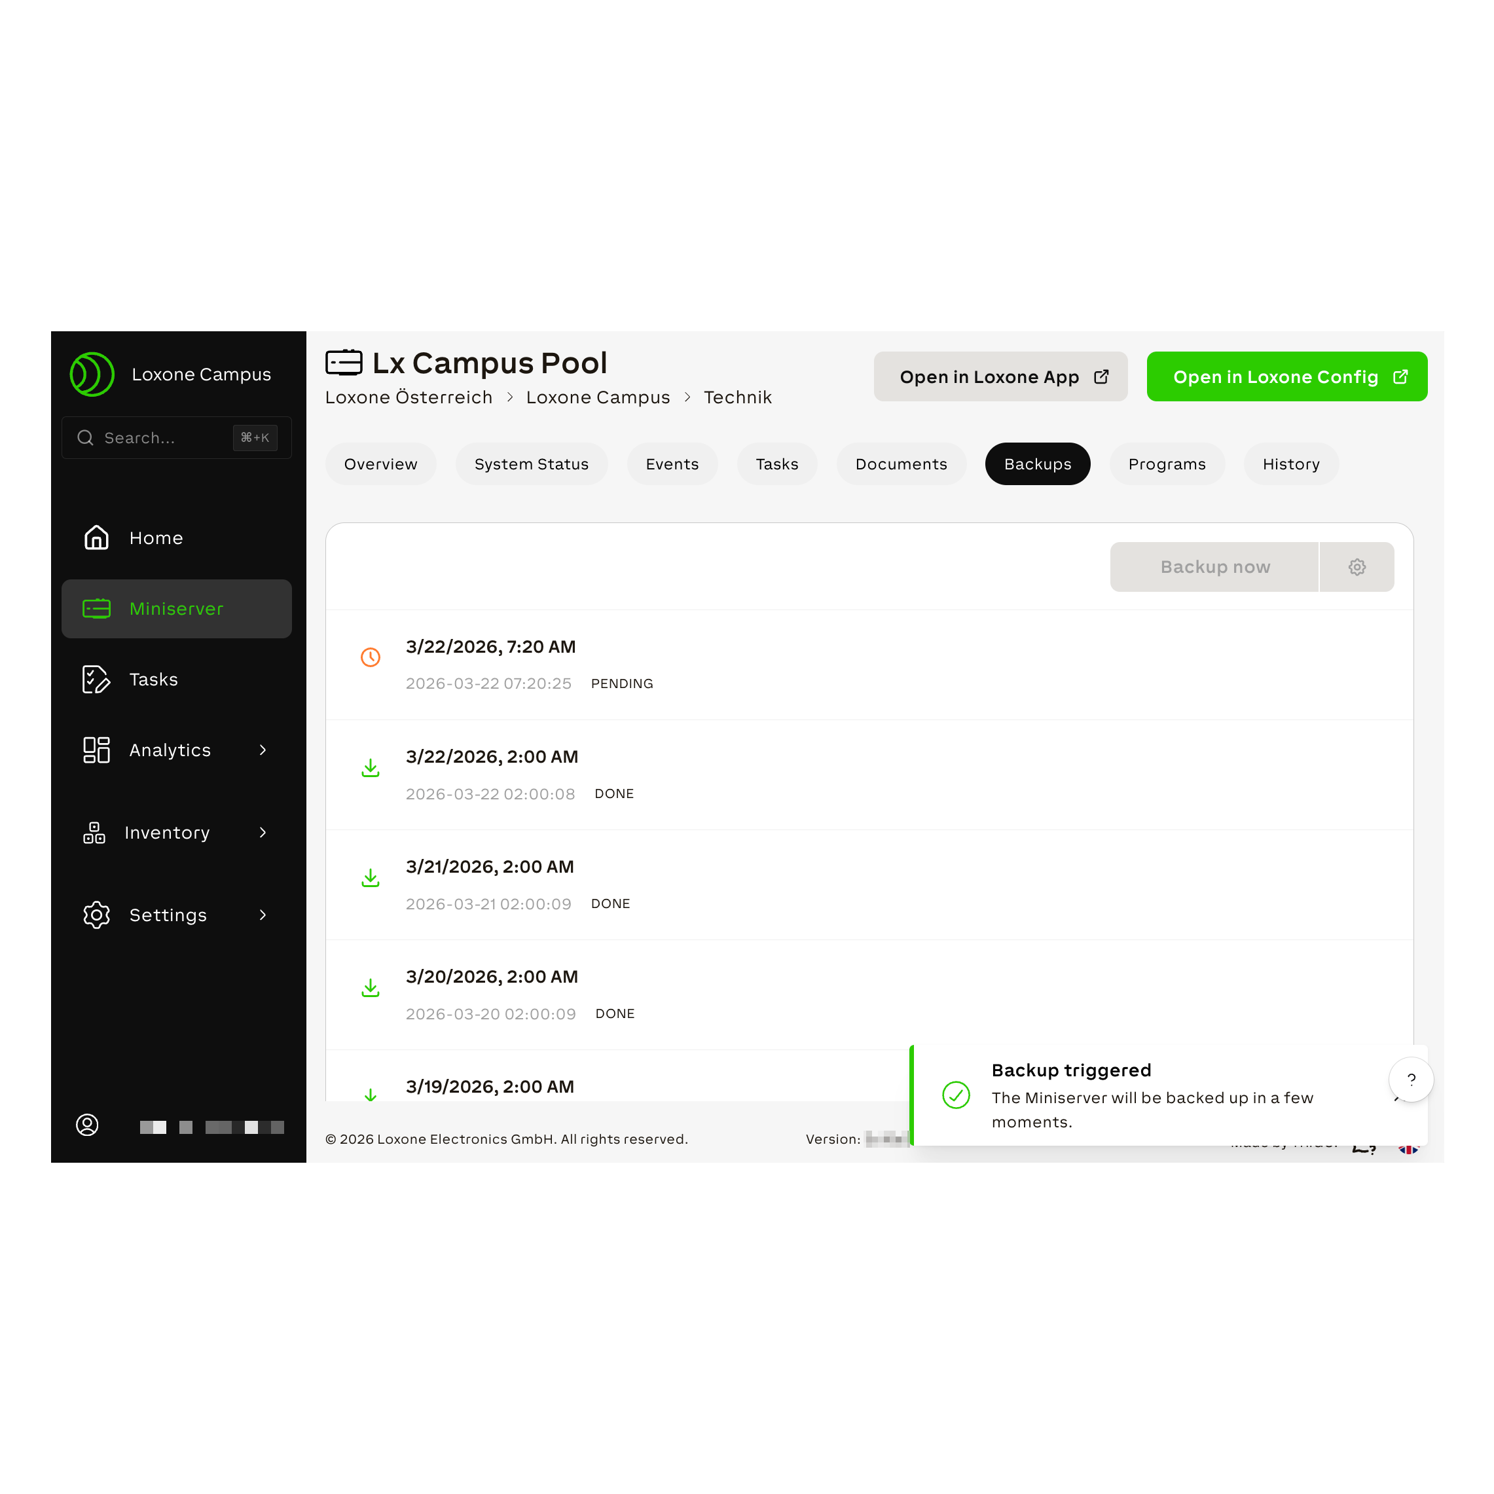The height and width of the screenshot is (1494, 1494).
Task: Click Open in Loxone App button
Action: [x=1000, y=376]
